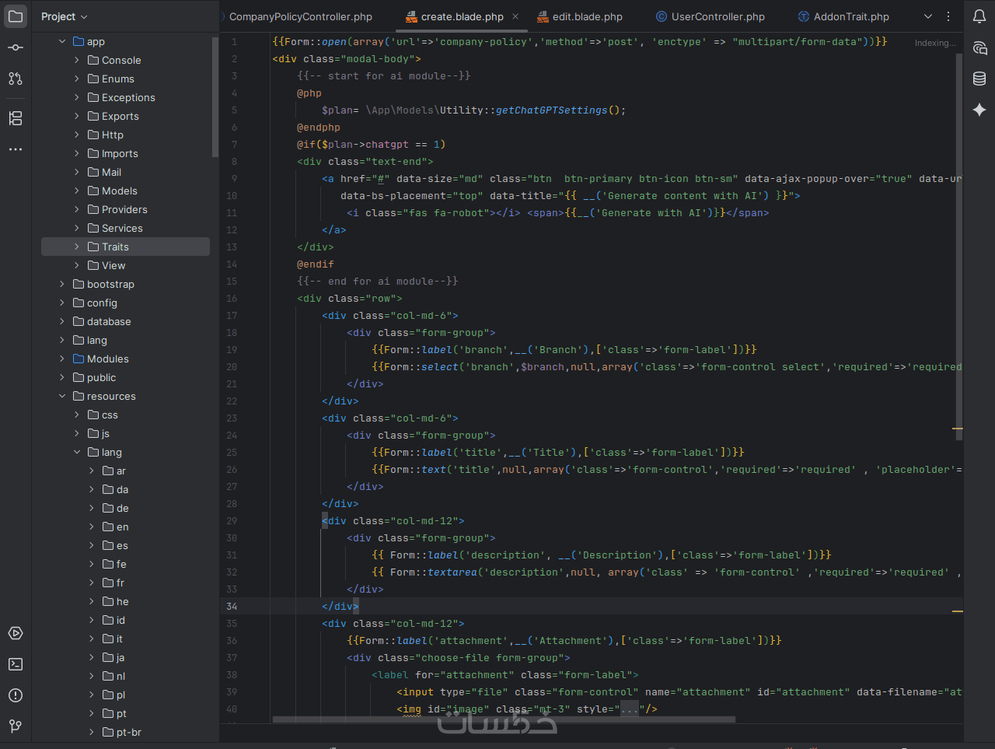The image size is (995, 749).
Task: Expand the Models folder
Action: coord(77,191)
